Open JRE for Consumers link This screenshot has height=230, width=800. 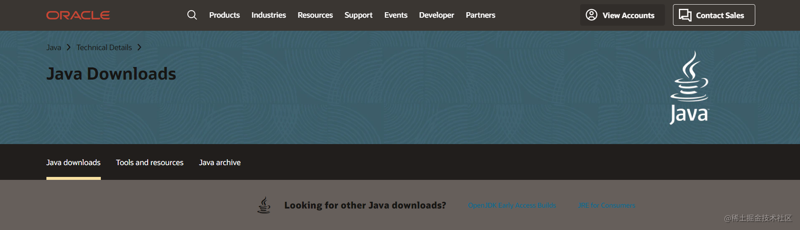606,206
